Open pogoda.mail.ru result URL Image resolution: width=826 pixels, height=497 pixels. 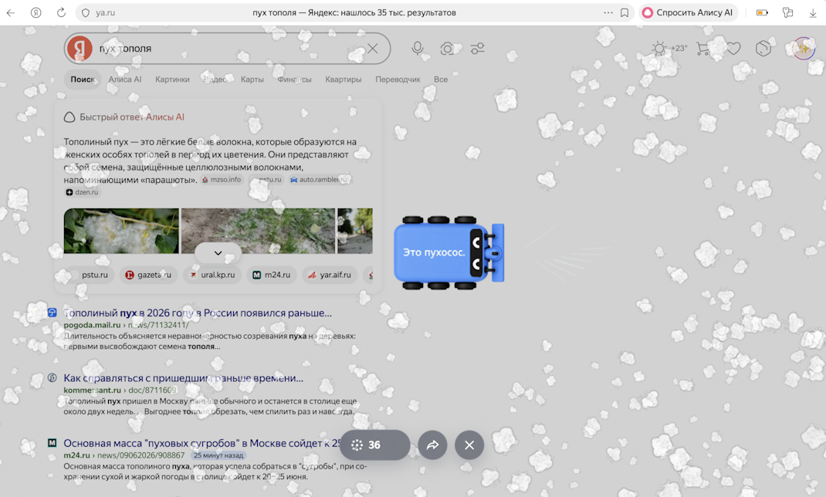(x=126, y=326)
